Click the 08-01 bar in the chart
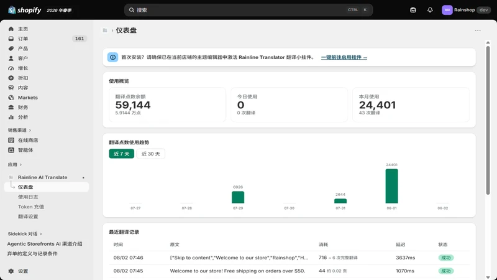This screenshot has height=280, width=497. click(x=392, y=186)
